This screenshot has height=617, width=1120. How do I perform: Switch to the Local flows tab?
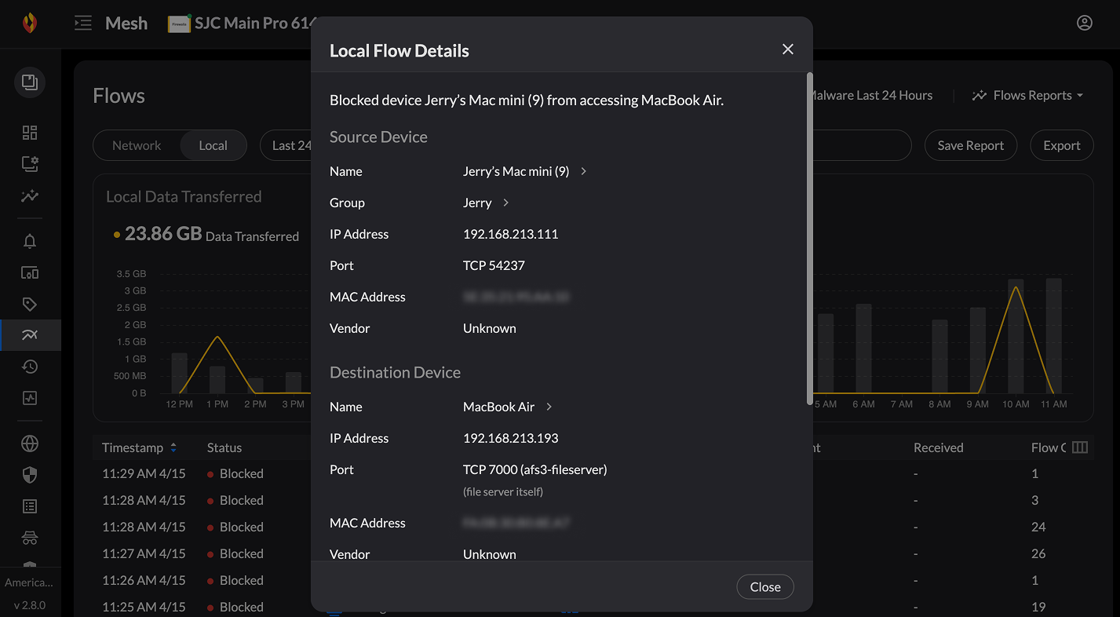[x=213, y=145]
